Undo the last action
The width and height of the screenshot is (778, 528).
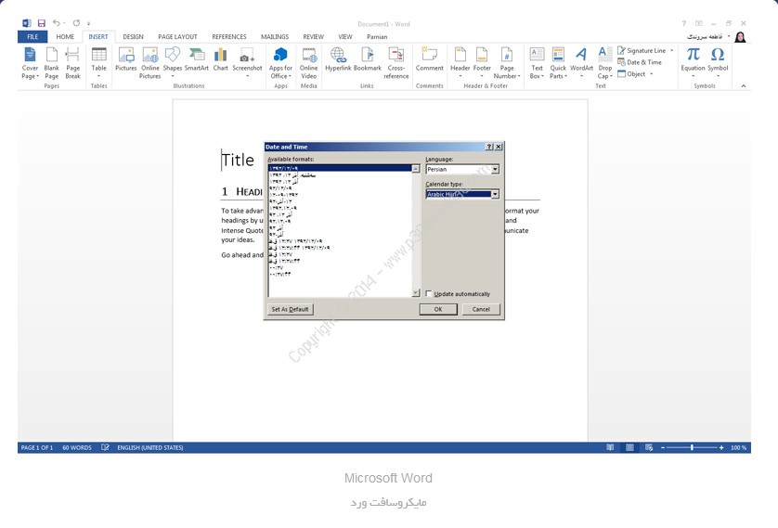click(x=56, y=23)
